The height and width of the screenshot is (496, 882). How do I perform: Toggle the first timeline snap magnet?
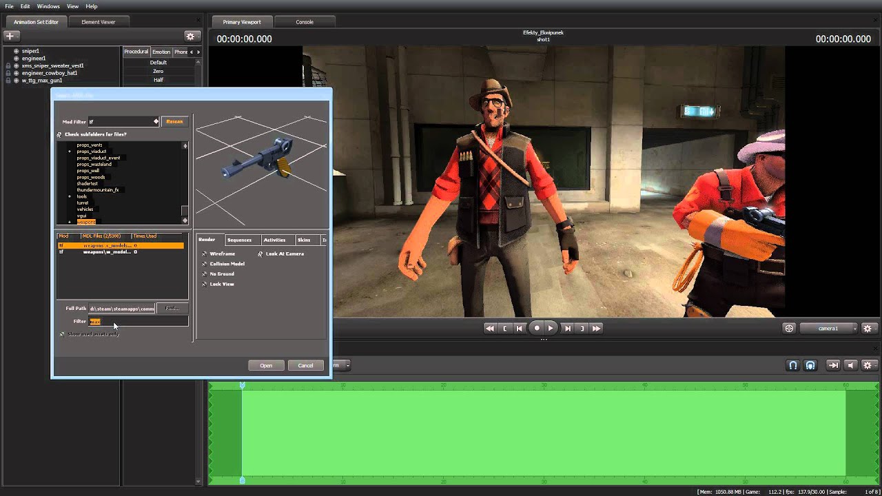(793, 365)
